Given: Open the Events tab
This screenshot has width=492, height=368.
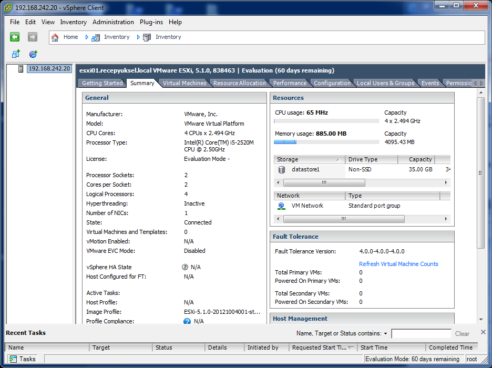Looking at the screenshot, I should (430, 83).
